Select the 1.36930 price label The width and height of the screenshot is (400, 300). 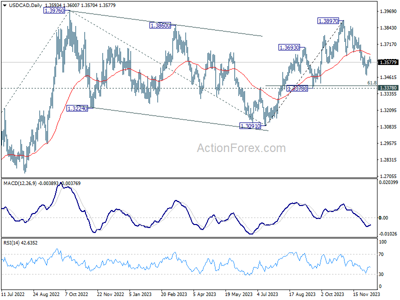(x=289, y=47)
